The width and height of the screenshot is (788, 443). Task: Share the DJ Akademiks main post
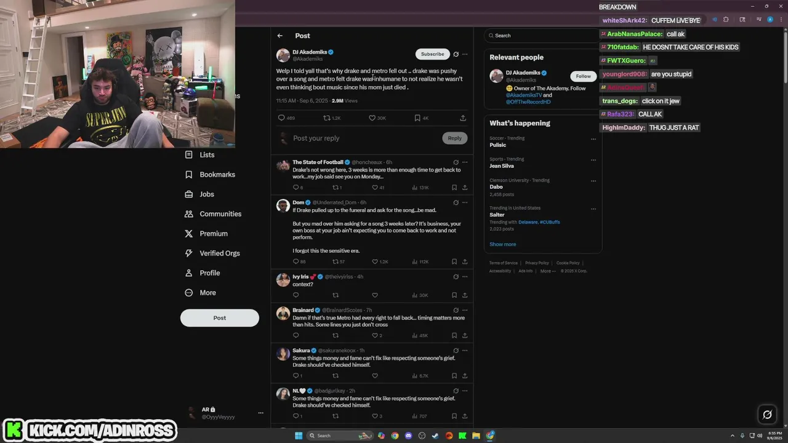(463, 118)
